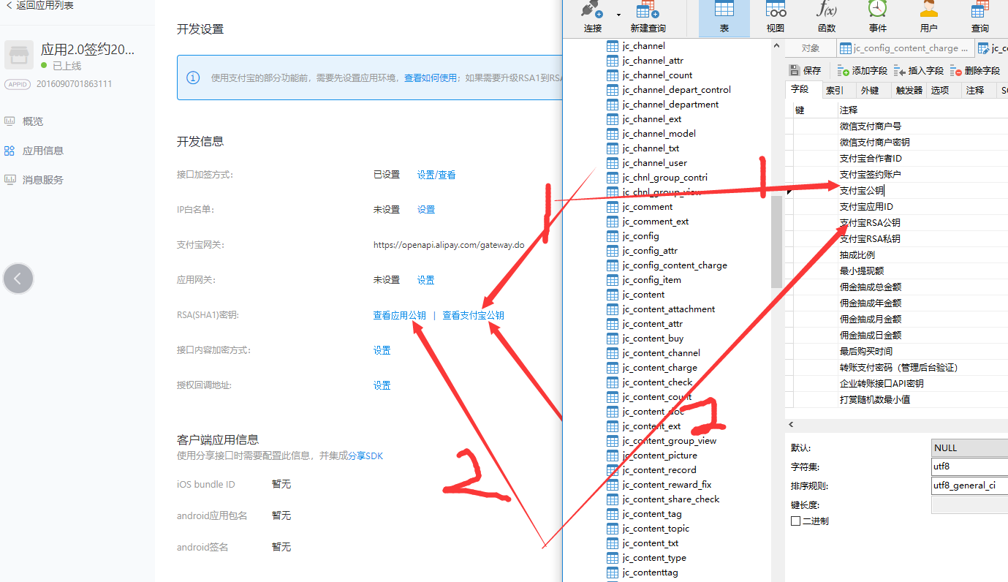The height and width of the screenshot is (582, 1008).
Task: Click the table icon beside jc_content_type
Action: [x=613, y=558]
